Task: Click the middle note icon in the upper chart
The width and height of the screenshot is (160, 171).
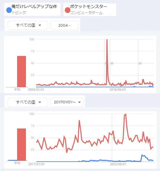Action: (x=112, y=63)
